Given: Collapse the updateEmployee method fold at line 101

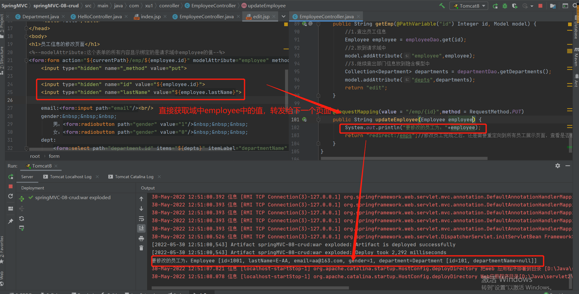Looking at the screenshot, I should pyautogui.click(x=318, y=119).
